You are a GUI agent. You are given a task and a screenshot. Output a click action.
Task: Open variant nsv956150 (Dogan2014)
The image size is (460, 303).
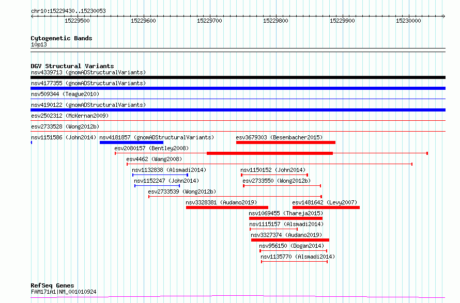pos(292,246)
